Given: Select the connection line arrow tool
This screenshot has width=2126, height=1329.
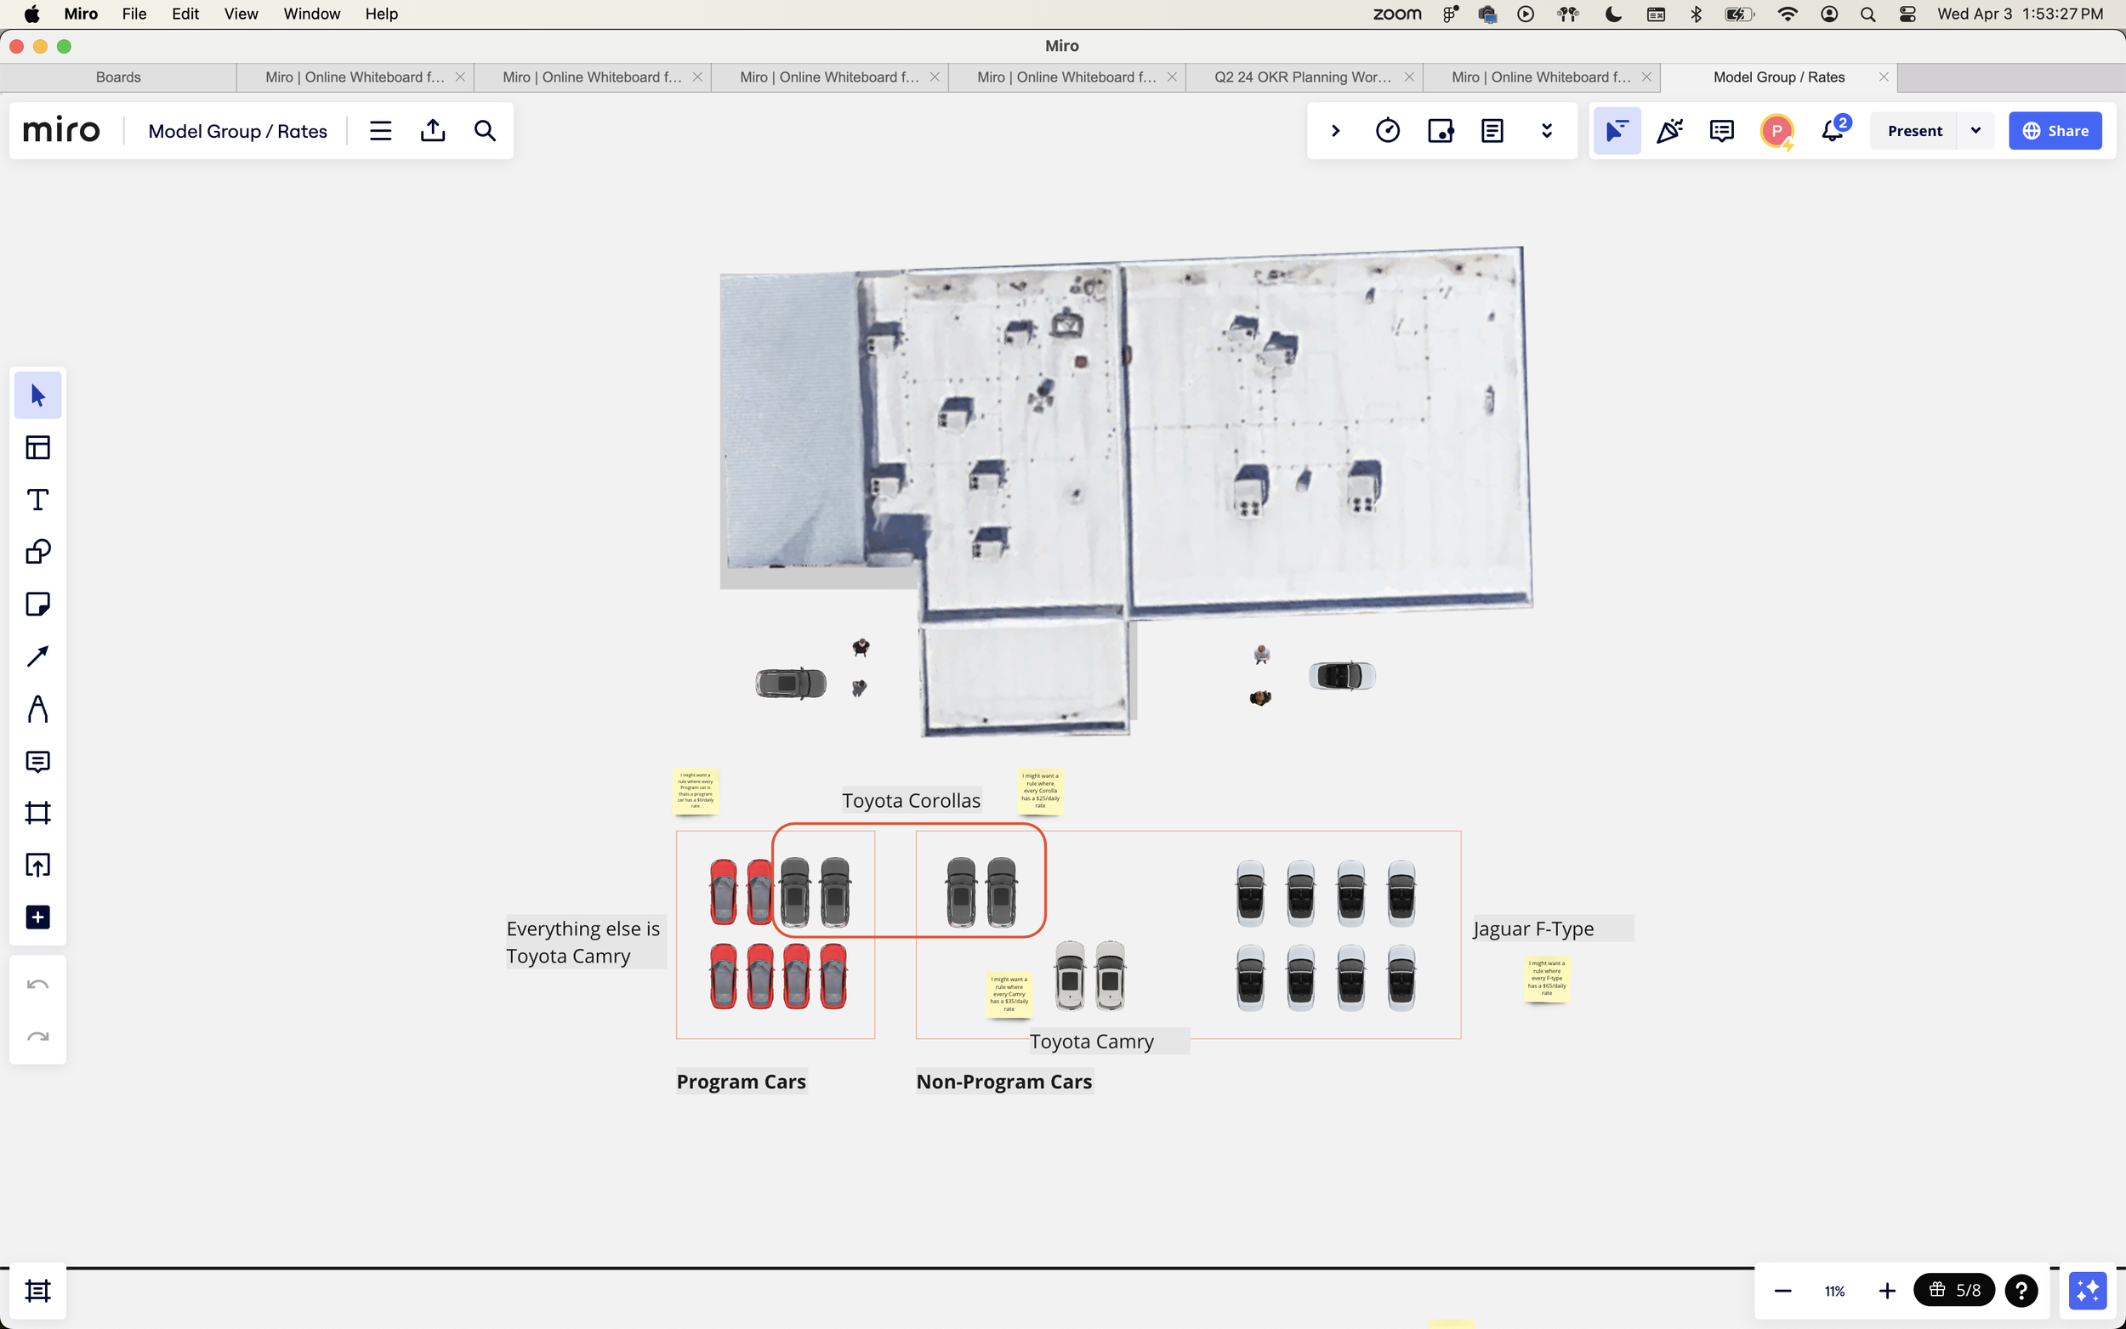Looking at the screenshot, I should tap(37, 656).
